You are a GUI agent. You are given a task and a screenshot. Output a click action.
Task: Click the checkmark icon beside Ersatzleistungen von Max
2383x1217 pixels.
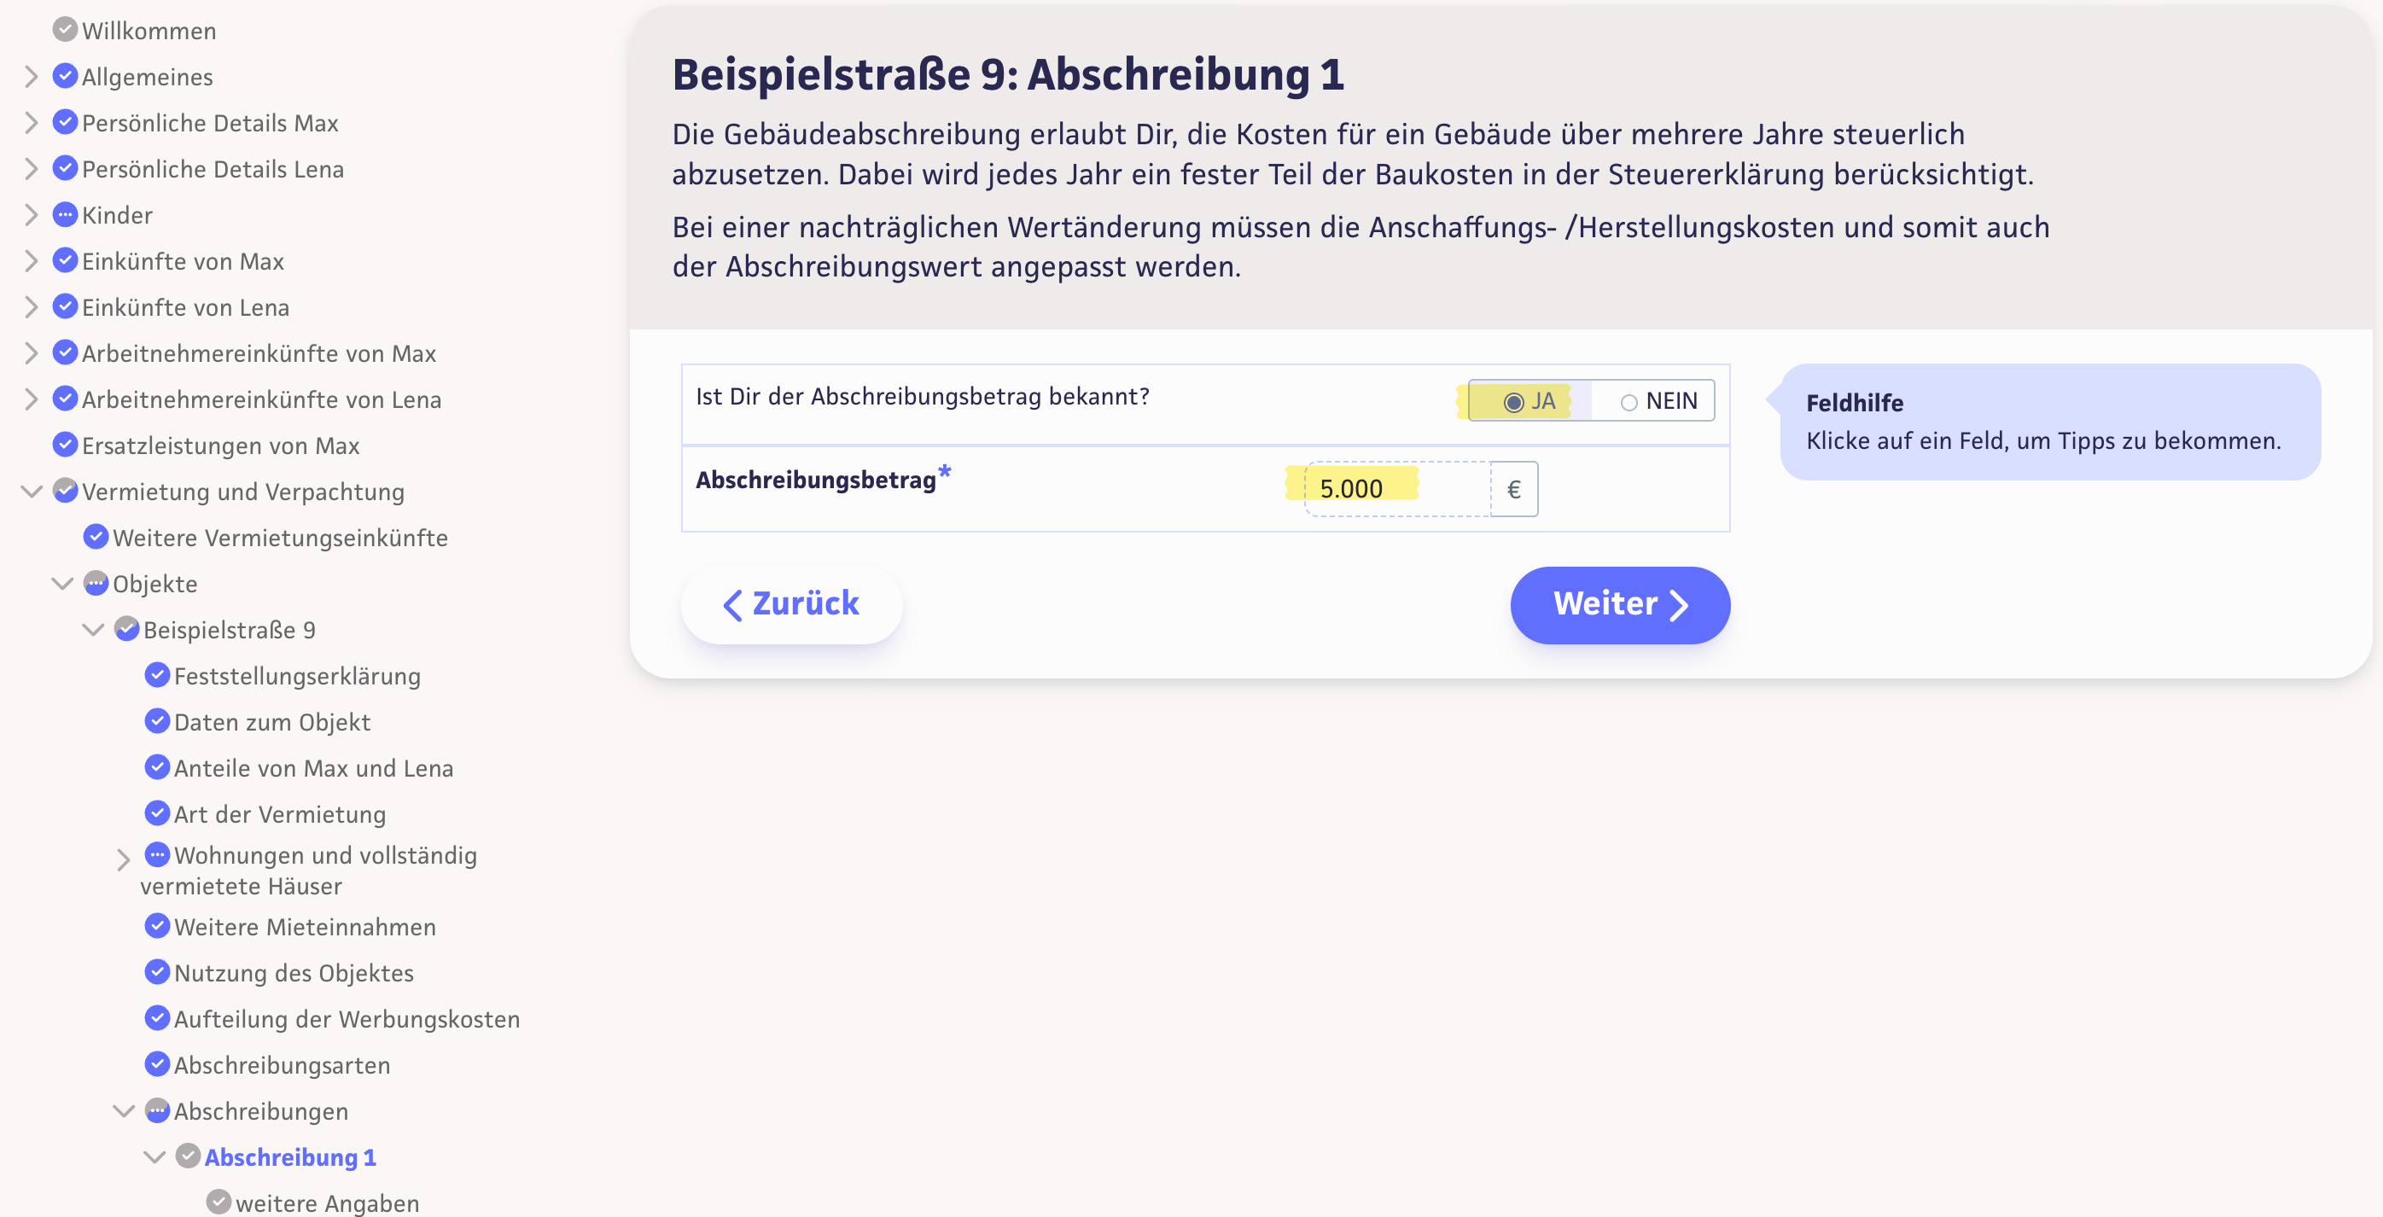[x=65, y=445]
